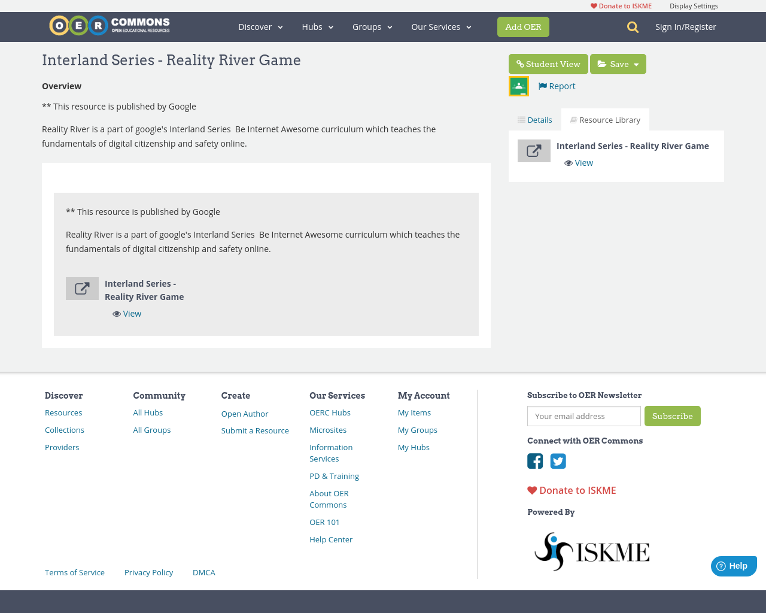Open OER Commons Twitter page icon
The width and height of the screenshot is (766, 613).
558,461
